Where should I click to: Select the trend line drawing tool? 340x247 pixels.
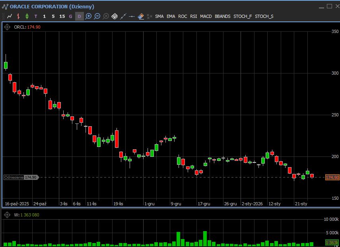coord(123,16)
